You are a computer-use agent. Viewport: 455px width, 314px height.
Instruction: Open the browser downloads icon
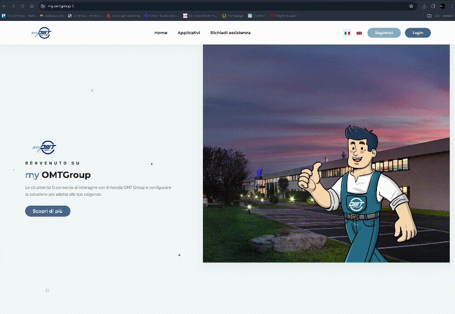[424, 6]
